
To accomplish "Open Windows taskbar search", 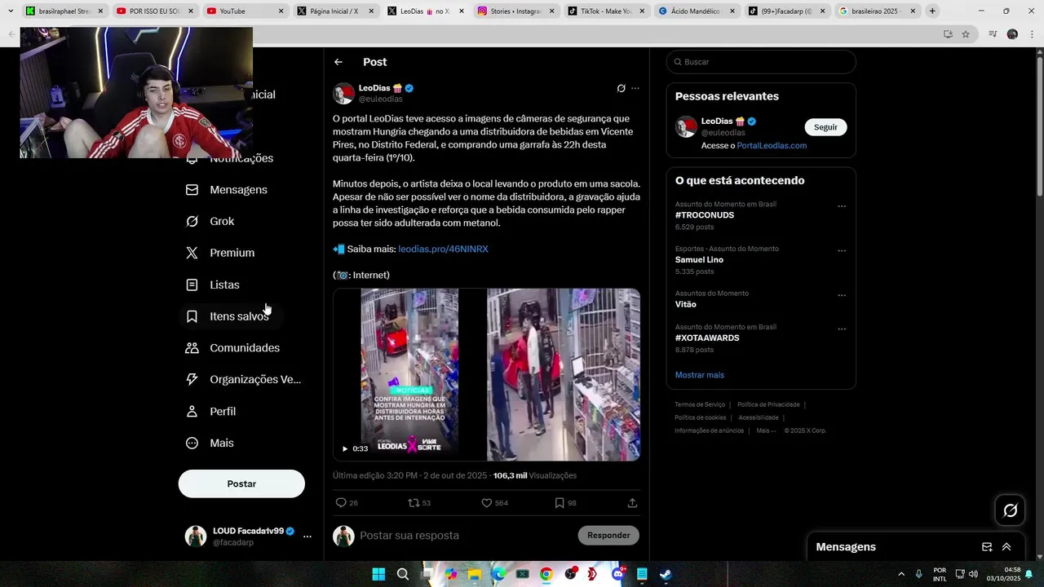I will (403, 574).
